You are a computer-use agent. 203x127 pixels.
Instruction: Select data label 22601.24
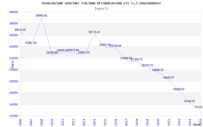[84, 53]
